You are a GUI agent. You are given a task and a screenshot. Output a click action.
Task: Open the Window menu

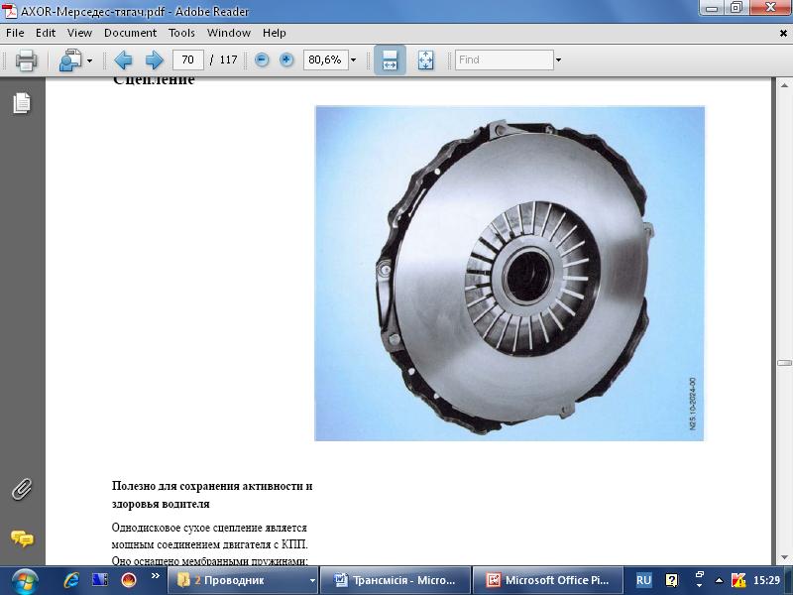point(229,33)
